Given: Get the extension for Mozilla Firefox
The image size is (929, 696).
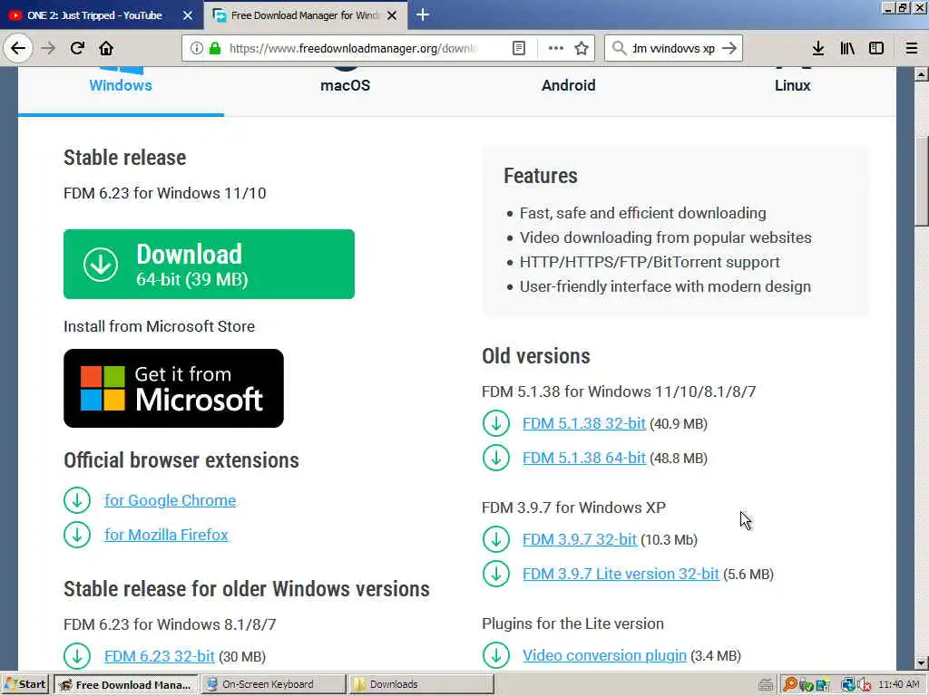Looking at the screenshot, I should 166,535.
